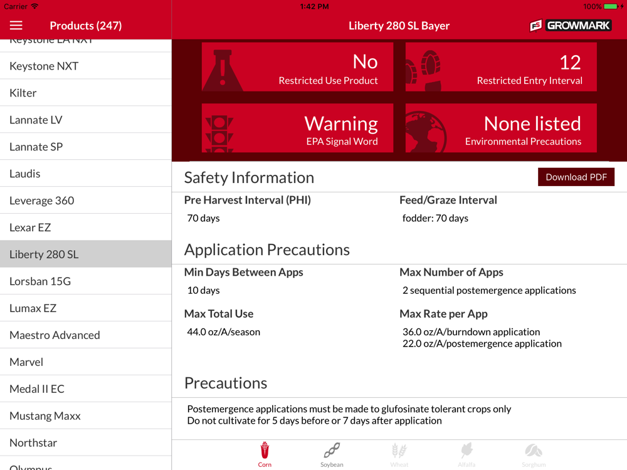Tap the '36.0 oz/A/burndown application' line

(x=471, y=332)
